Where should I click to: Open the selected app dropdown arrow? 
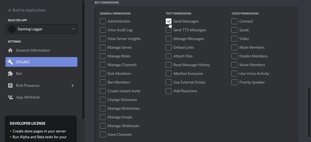click(74, 29)
